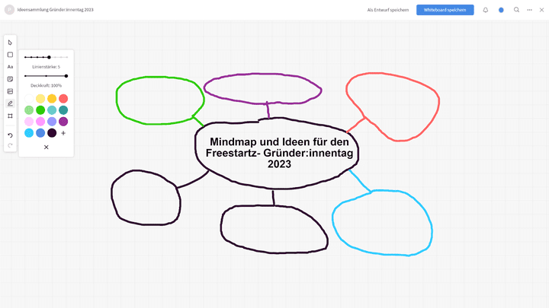Screen dimensions: 549x308
Task: Select the pen drawing tool
Action: point(10,103)
